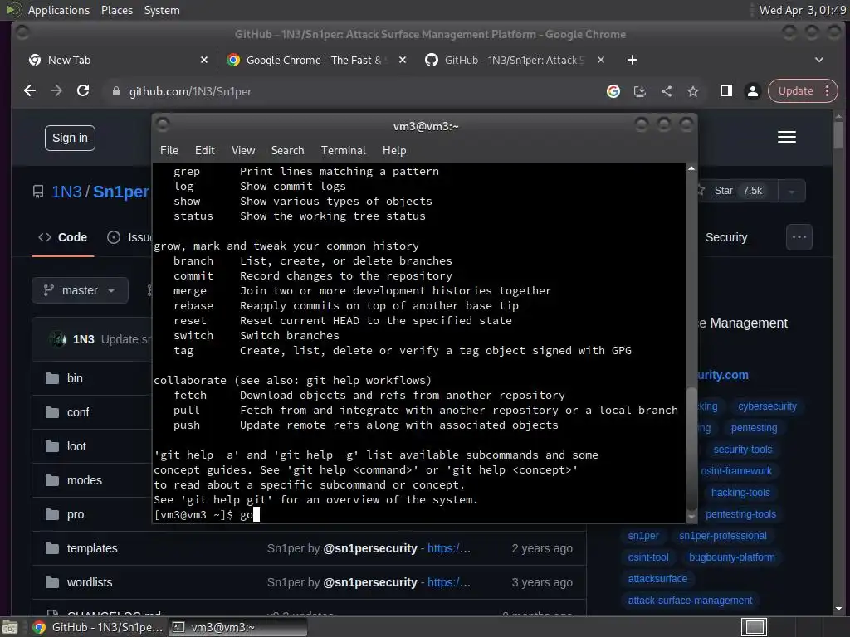
Task: Open @sn1persecurity link in templates row
Action: (370, 549)
